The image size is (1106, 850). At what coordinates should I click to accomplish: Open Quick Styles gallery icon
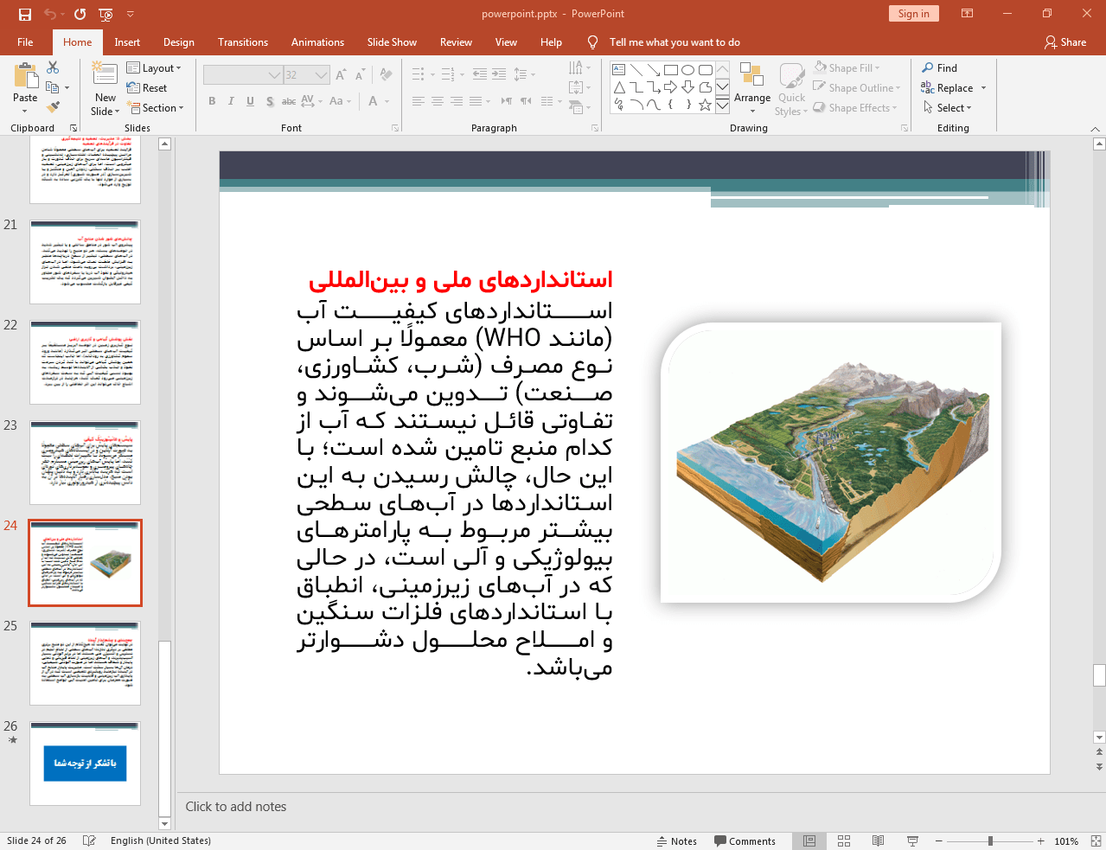tap(791, 76)
